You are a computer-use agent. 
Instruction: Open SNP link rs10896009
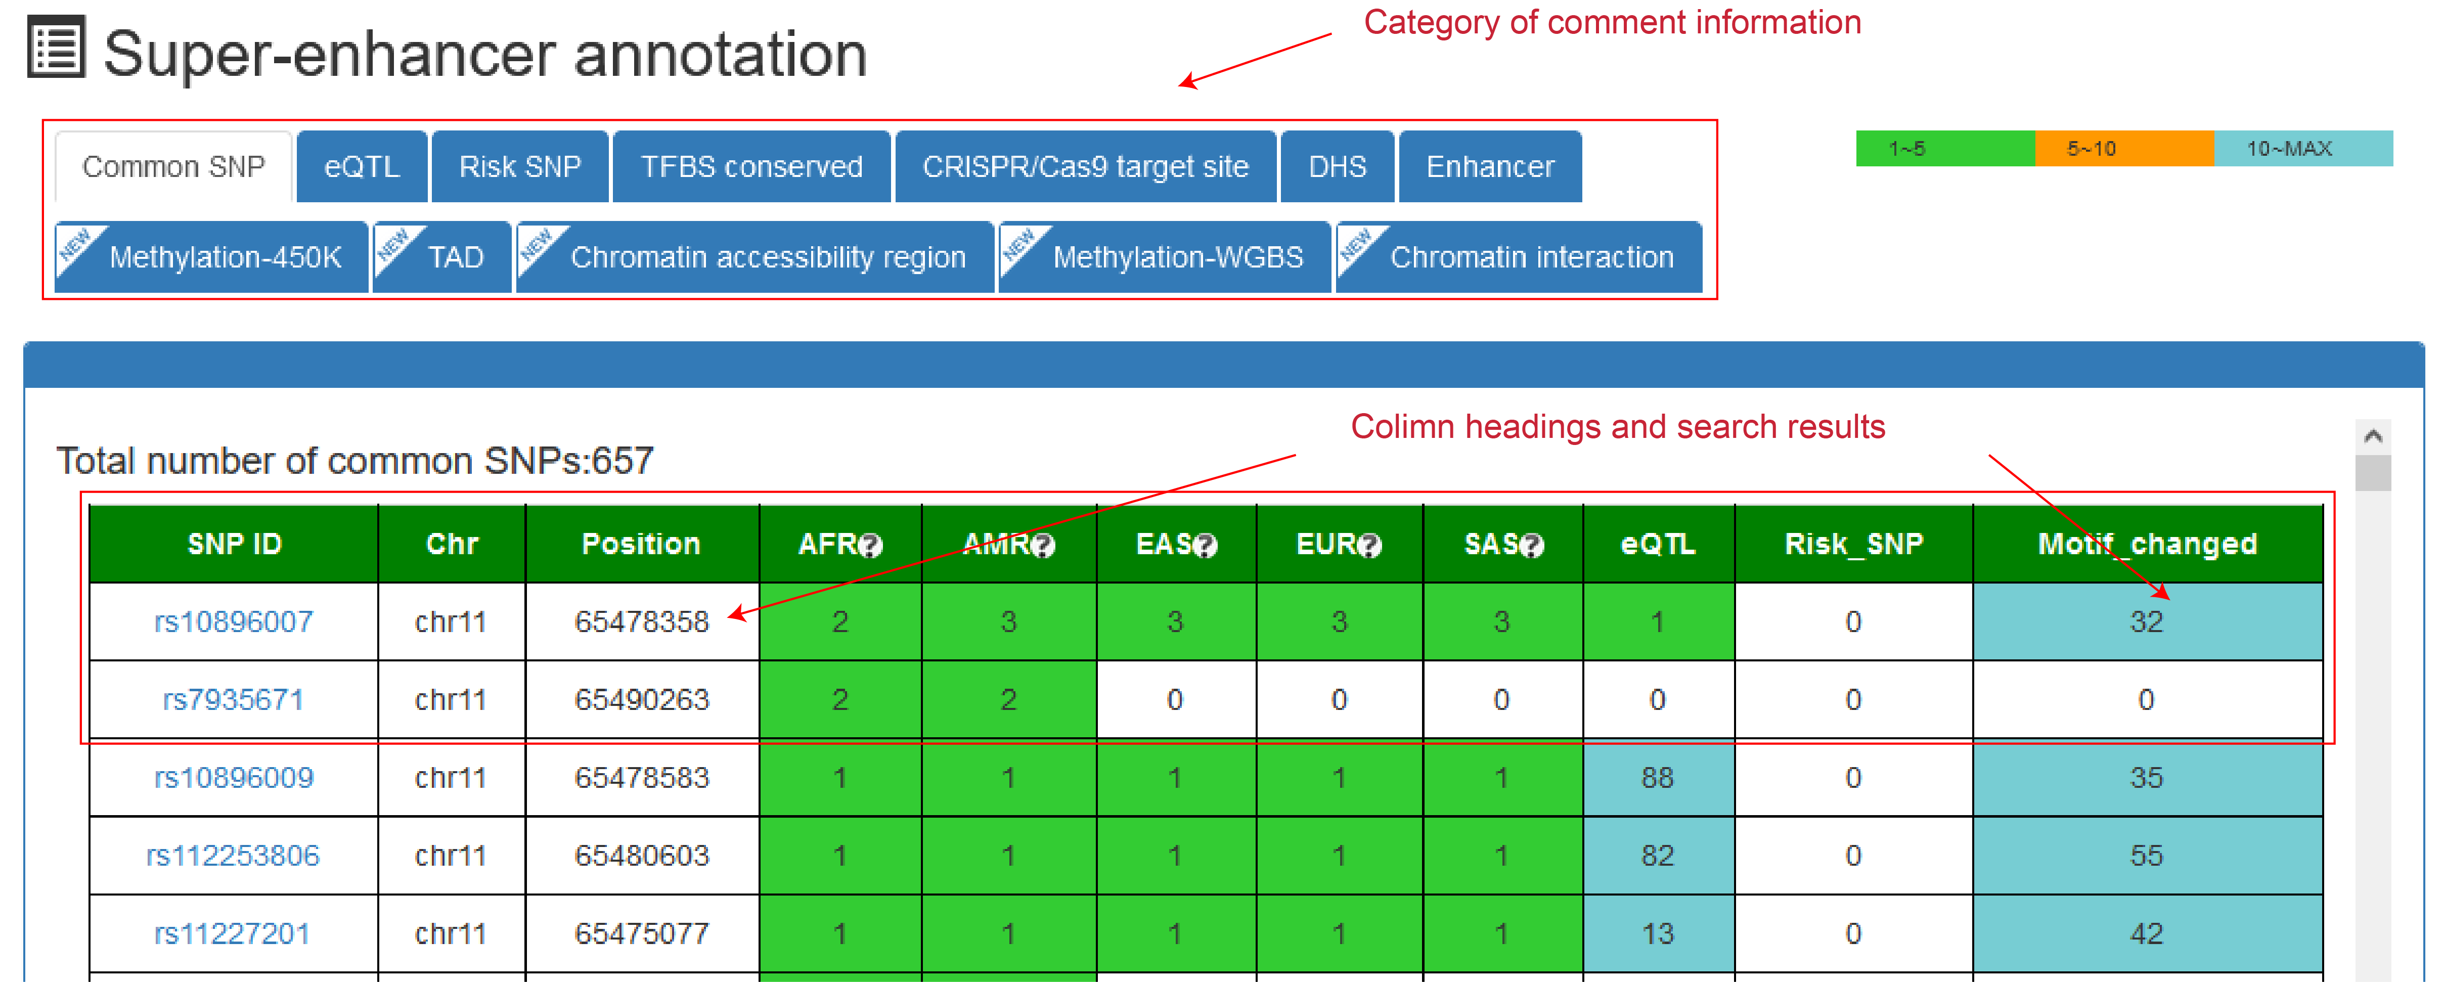(233, 777)
